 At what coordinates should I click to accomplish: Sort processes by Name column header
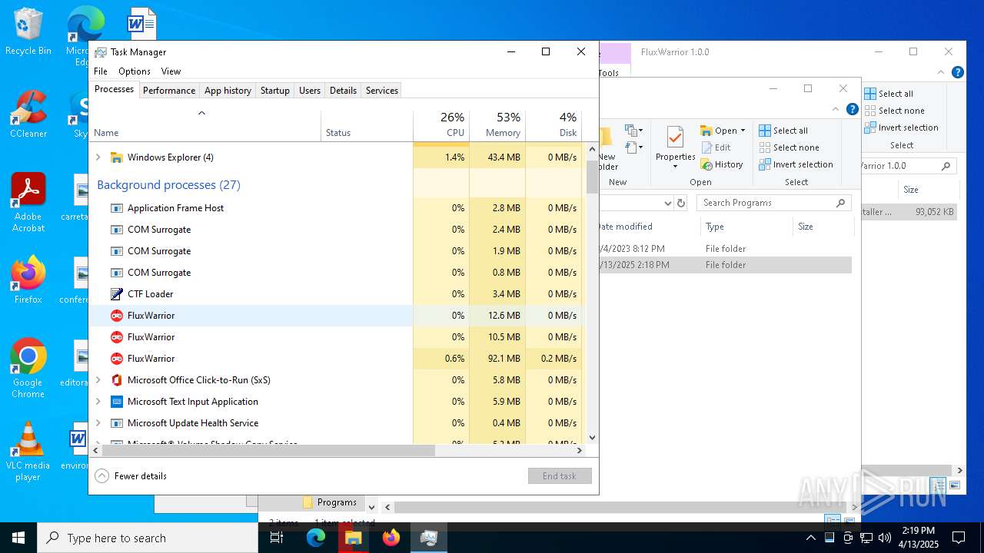coord(205,126)
